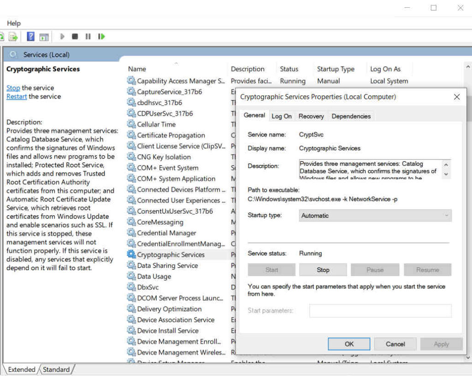Viewport: 472px width, 376px height.
Task: Click gear icon beside CaptureService_317b6
Action: pyautogui.click(x=131, y=91)
